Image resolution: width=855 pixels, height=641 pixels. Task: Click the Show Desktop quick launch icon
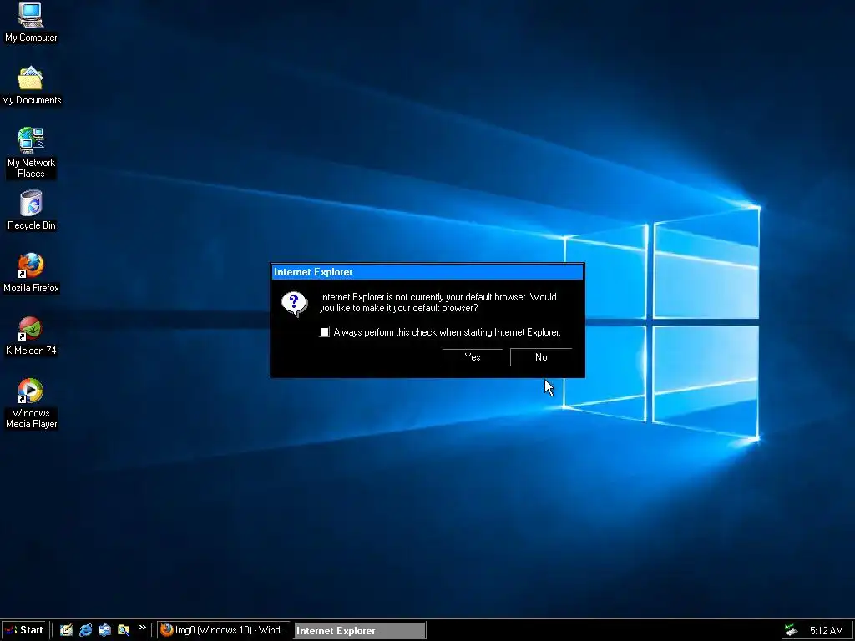67,630
